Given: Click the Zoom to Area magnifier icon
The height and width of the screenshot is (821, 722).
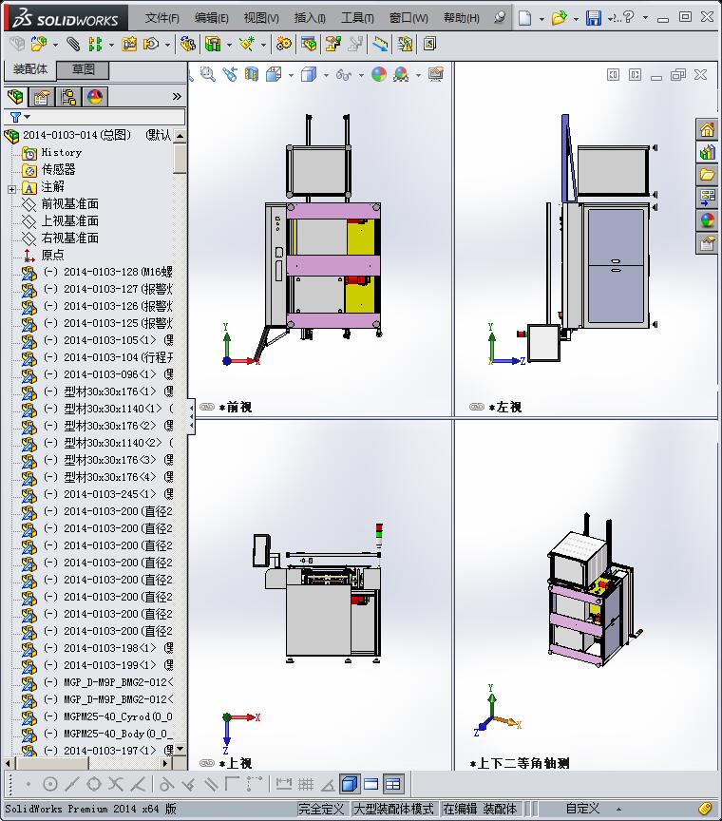Looking at the screenshot, I should tap(208, 74).
